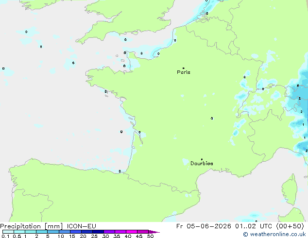Screen dimensions: 308x238
Task: Open the weatheronline.co.uk copyright link
Action: click(x=274, y=234)
